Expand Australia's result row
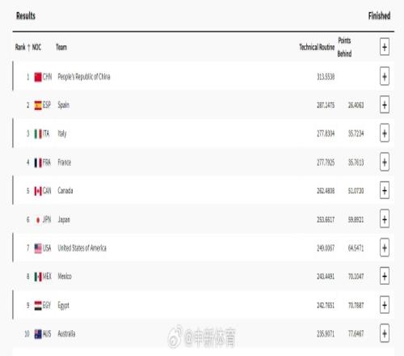 pyautogui.click(x=385, y=333)
